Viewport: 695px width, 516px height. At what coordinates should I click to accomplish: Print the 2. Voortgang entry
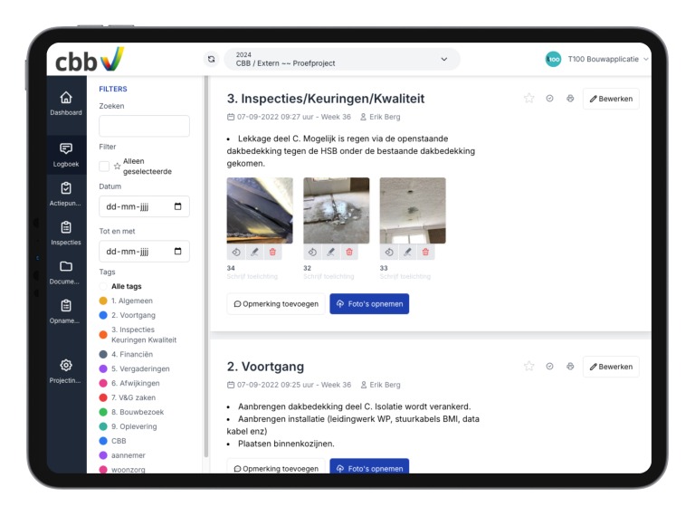[570, 366]
